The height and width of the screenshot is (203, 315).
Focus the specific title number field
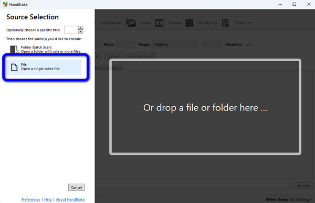point(71,30)
